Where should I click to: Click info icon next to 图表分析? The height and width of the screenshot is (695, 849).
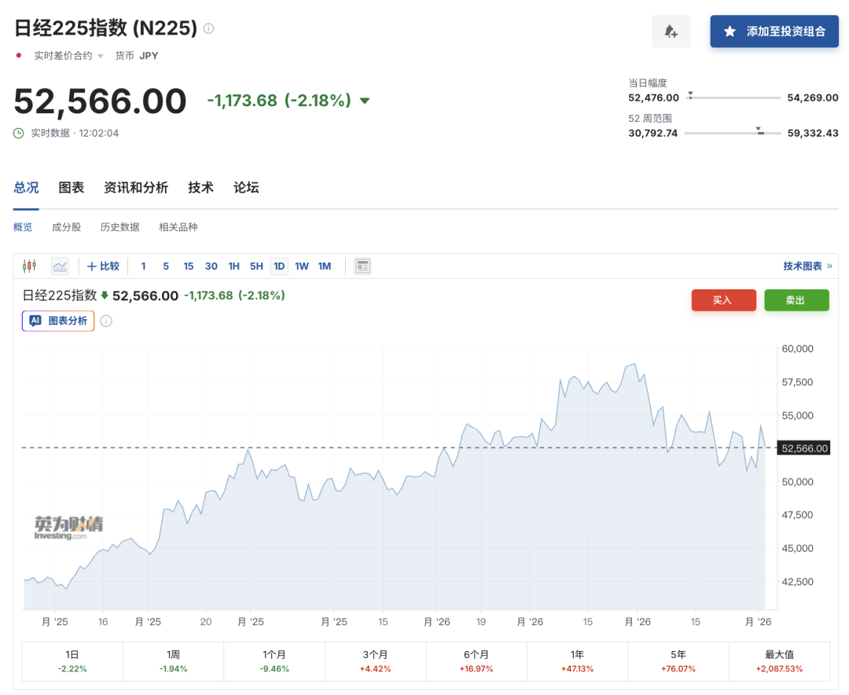pos(106,321)
